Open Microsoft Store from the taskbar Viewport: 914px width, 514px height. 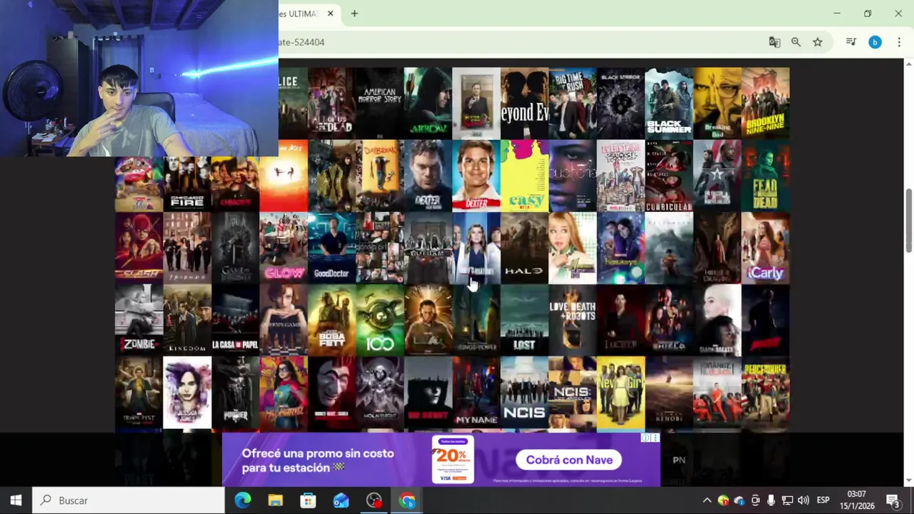tap(308, 500)
